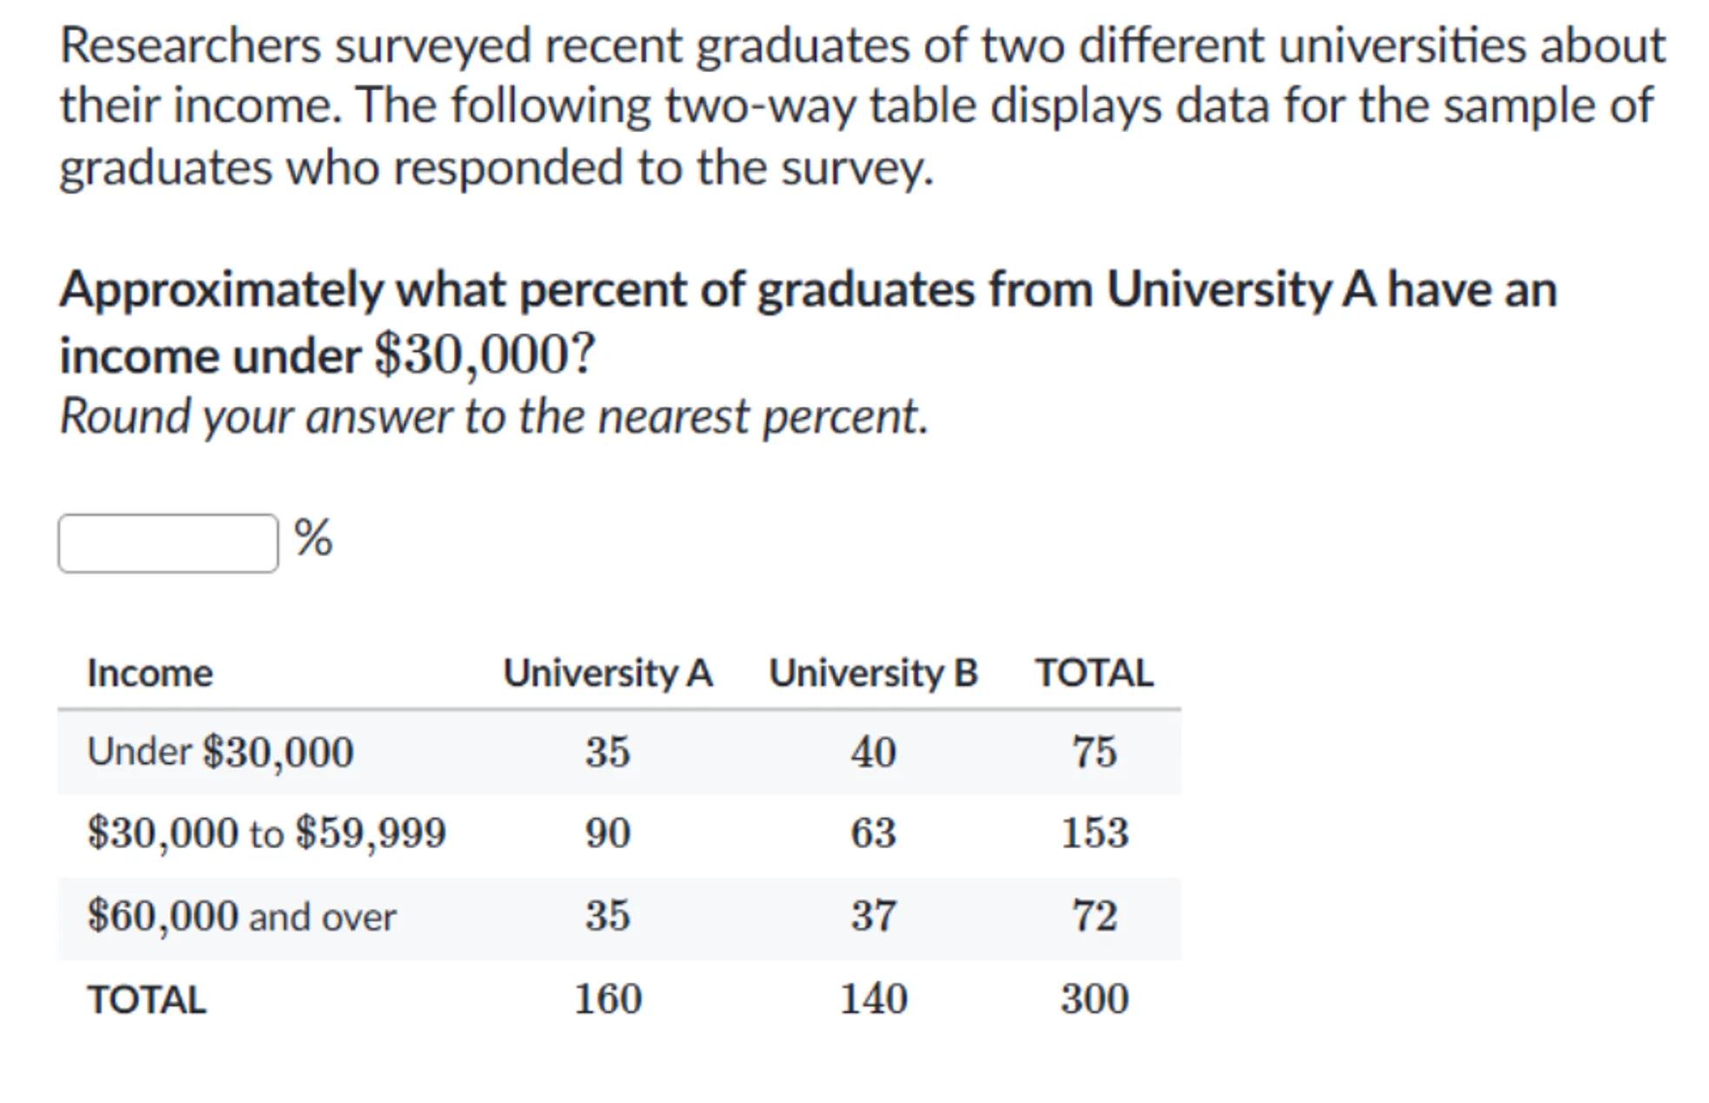This screenshot has height=1103, width=1709.
Task: Click the percent answer input box
Action: point(168,543)
